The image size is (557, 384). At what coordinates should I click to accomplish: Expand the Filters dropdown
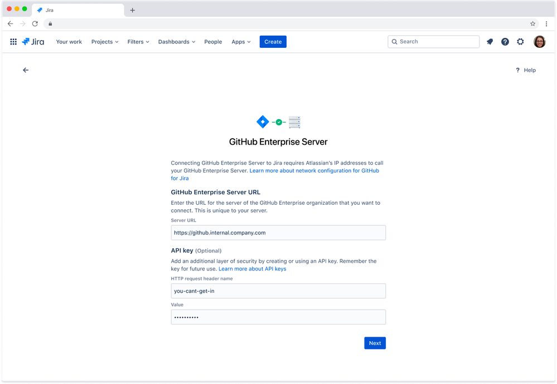pos(138,42)
